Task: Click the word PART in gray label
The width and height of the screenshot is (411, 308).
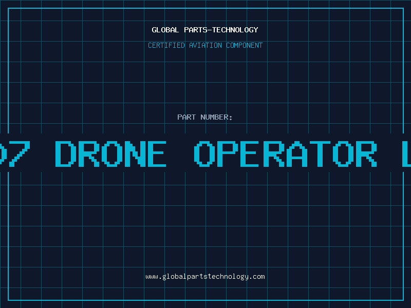Action: point(186,117)
